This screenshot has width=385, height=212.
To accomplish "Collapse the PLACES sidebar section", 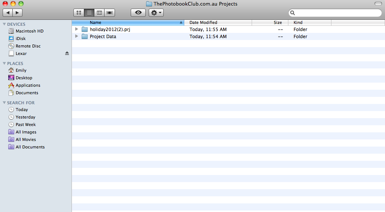I will tap(4, 63).
